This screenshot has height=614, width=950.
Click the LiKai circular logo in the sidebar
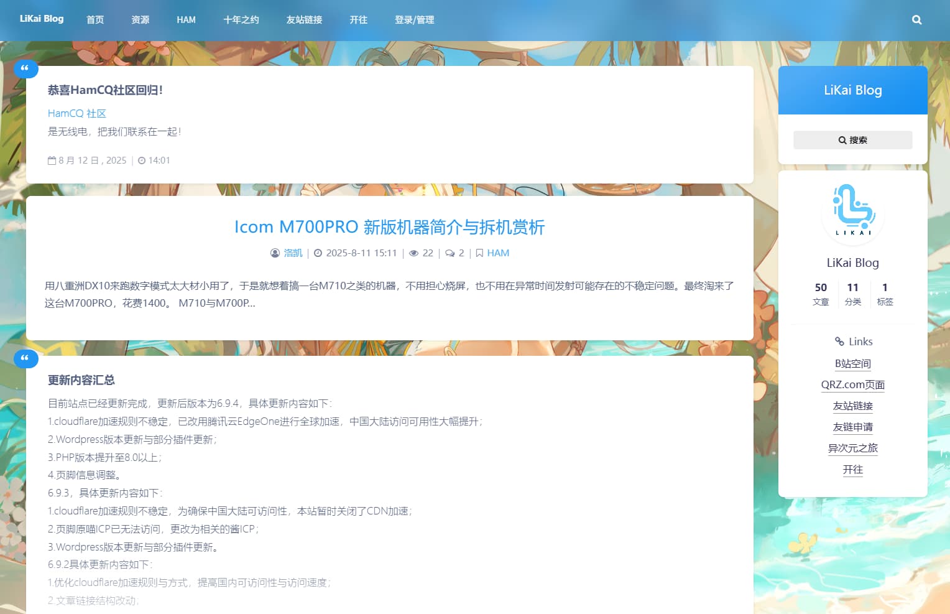[852, 212]
